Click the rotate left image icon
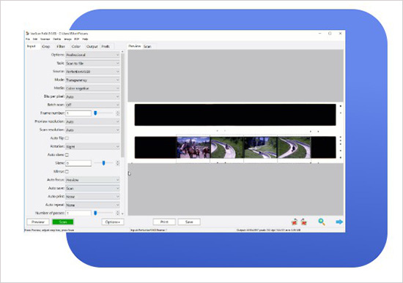Image resolution: width=403 pixels, height=283 pixels. 295,222
